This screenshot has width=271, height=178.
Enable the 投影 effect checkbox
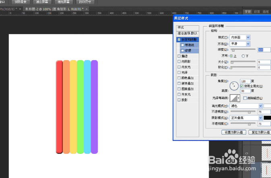pyautogui.click(x=179, y=100)
